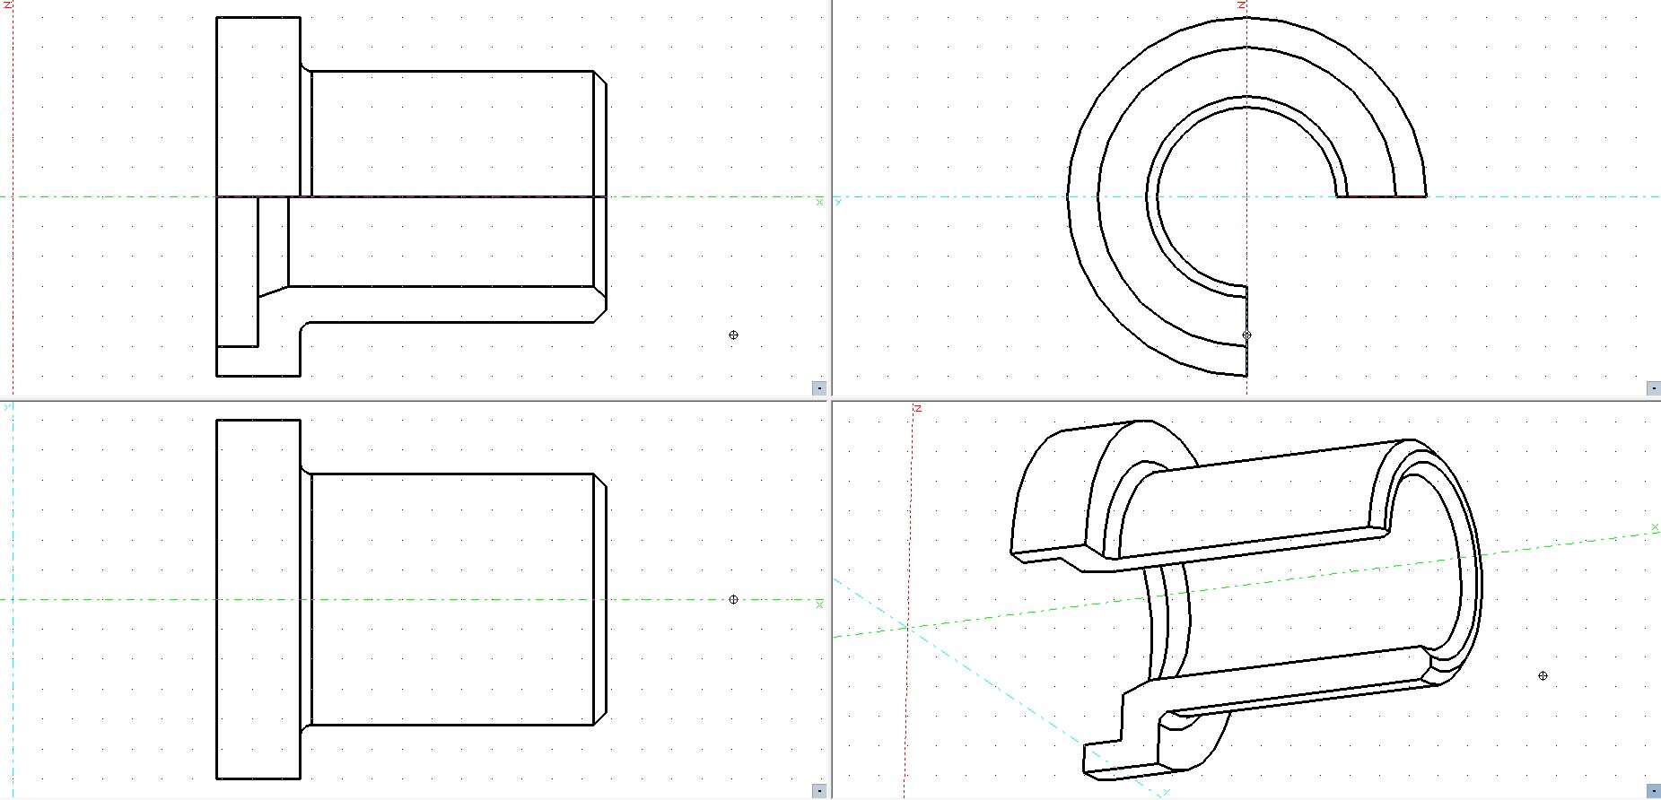Click the green X axis label in the isometric view
This screenshot has height=800, width=1661.
tap(1655, 527)
